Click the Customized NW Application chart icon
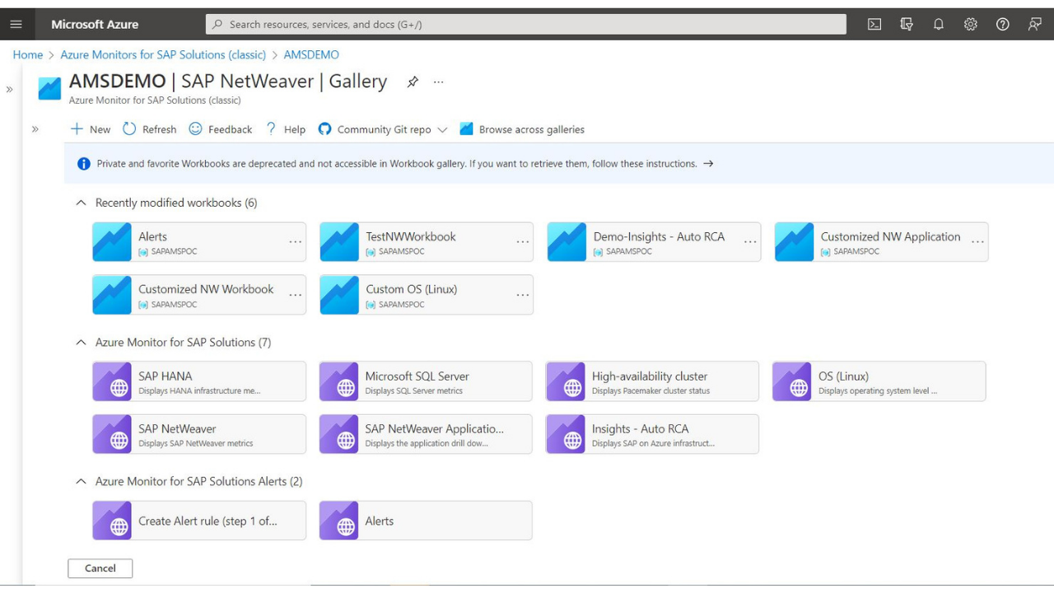The image size is (1054, 593). point(794,242)
